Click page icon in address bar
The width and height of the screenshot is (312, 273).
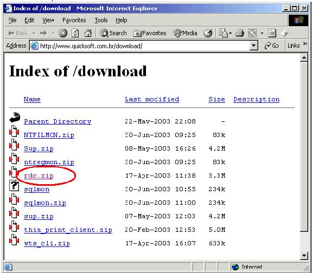click(x=34, y=45)
